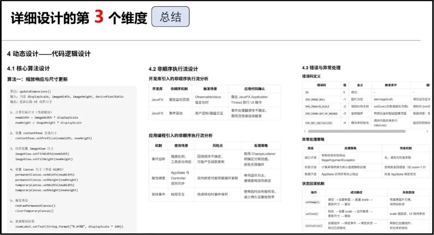The height and width of the screenshot is (235, 434).
Task: Click the 错误码定义 subtitle
Action: (311, 76)
